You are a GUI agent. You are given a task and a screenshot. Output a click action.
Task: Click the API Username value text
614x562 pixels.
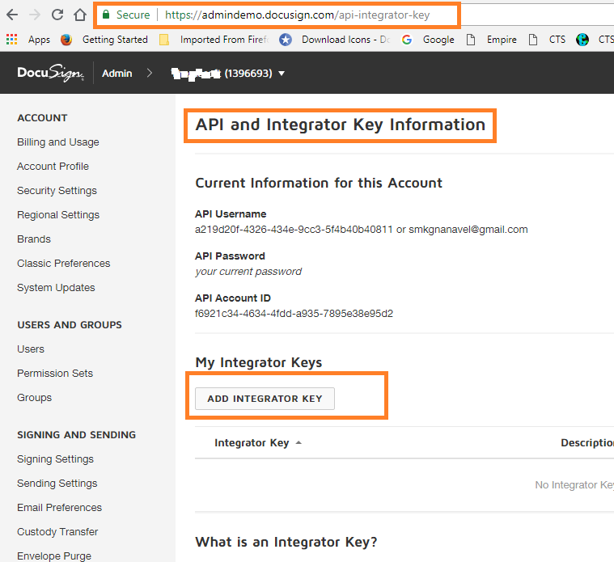361,230
